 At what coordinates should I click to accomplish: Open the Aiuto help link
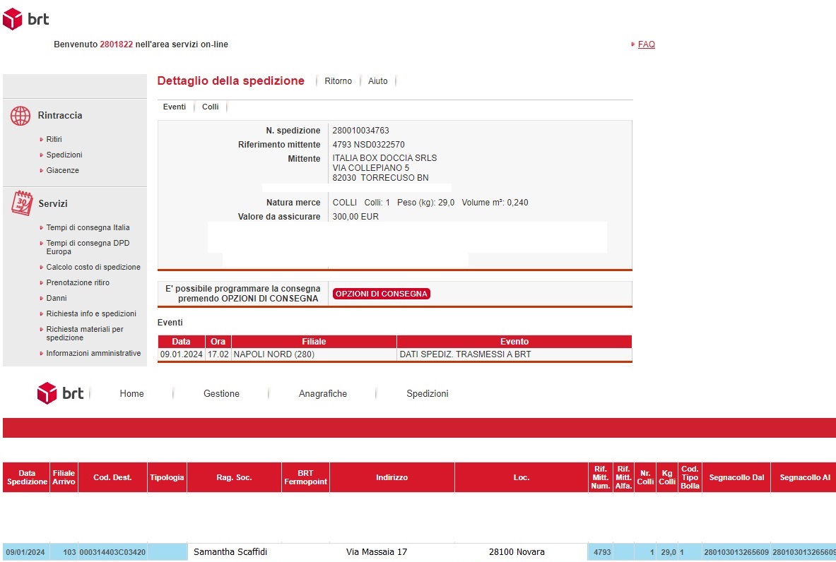tap(377, 81)
